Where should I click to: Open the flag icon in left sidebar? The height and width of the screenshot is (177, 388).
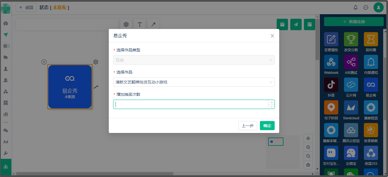point(6,57)
